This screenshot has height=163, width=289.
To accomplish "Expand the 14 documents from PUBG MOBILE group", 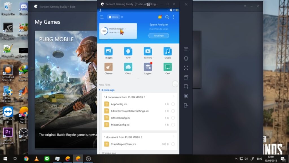I will [x=173, y=97].
